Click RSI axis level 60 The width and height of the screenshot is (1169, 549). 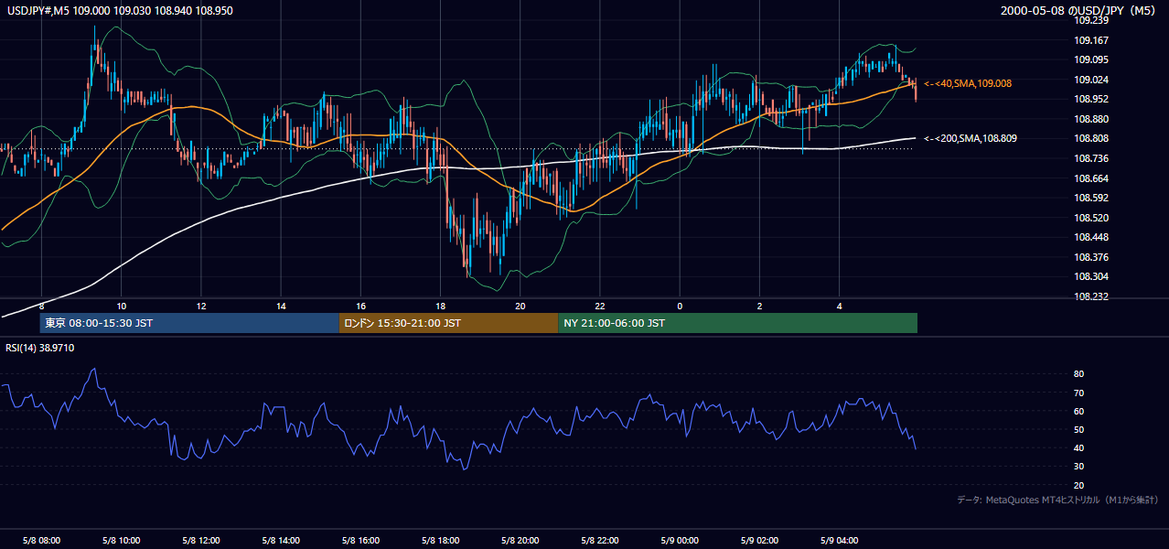pos(1078,411)
